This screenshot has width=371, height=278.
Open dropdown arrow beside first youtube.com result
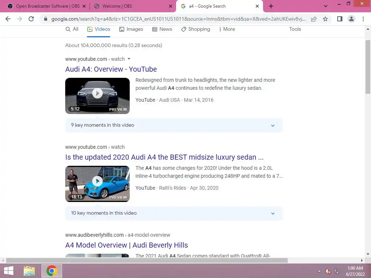[x=129, y=59]
